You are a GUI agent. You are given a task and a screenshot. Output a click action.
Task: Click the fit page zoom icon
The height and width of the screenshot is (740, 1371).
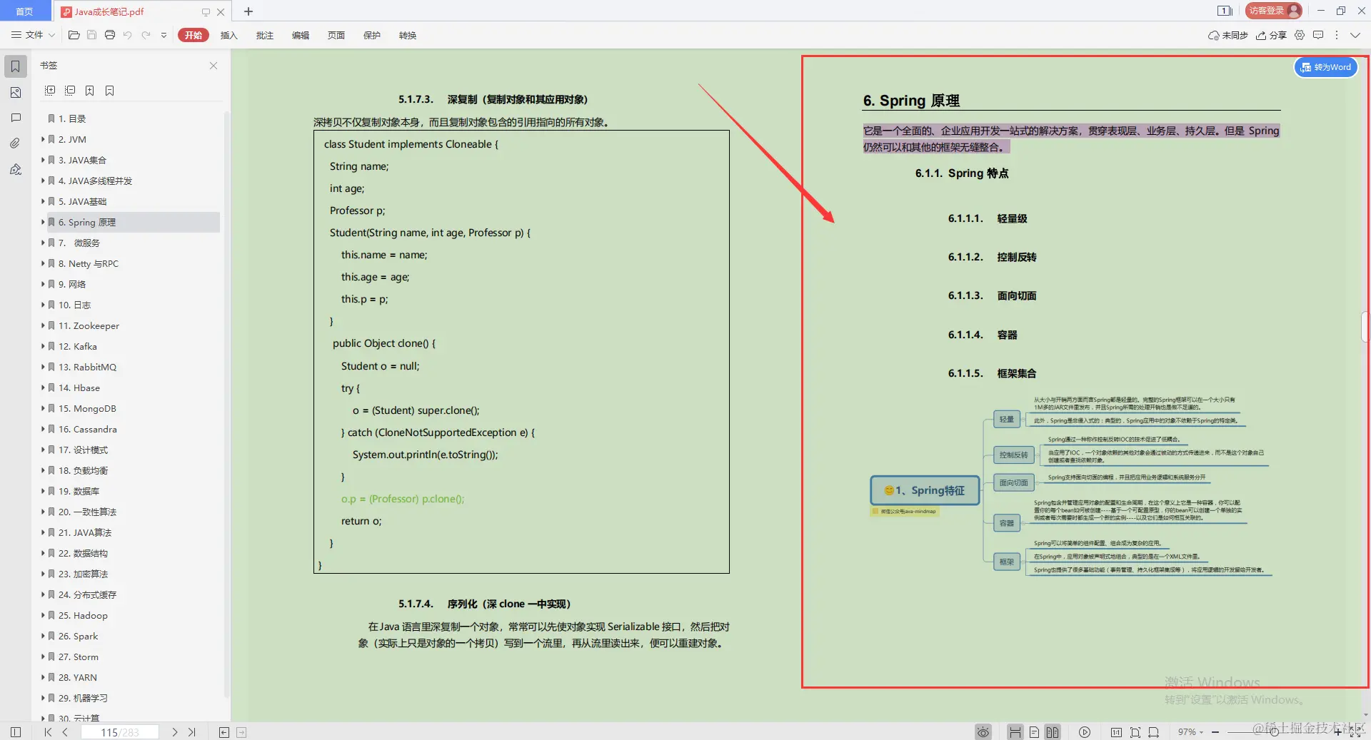[x=1135, y=732]
